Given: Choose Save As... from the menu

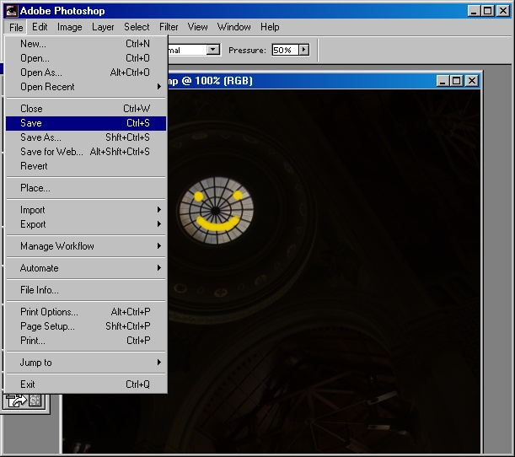Looking at the screenshot, I should (86, 137).
